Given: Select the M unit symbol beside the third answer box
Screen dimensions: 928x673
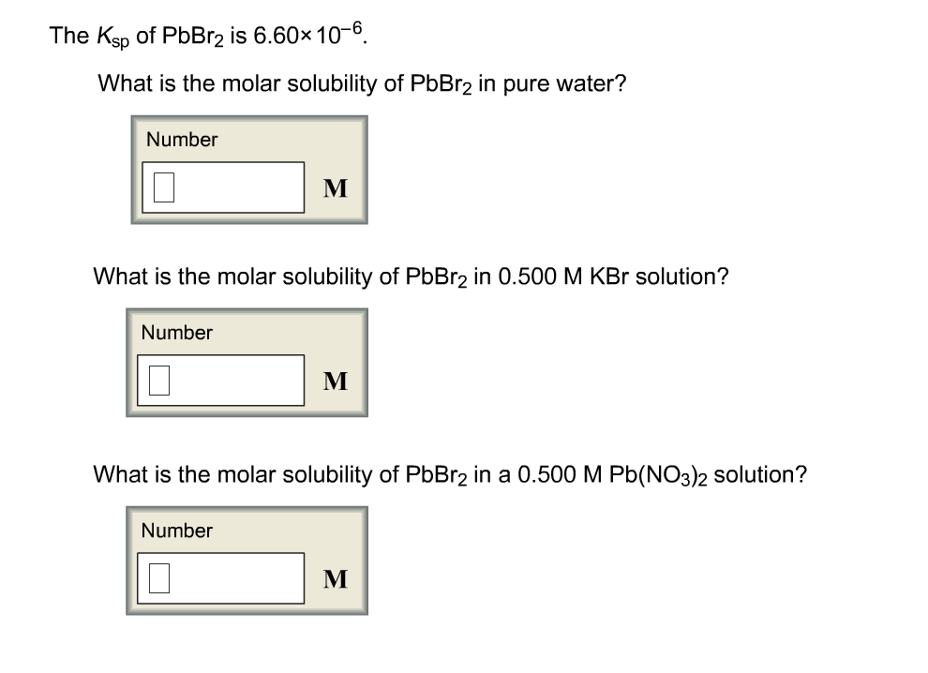Looking at the screenshot, I should point(335,579).
